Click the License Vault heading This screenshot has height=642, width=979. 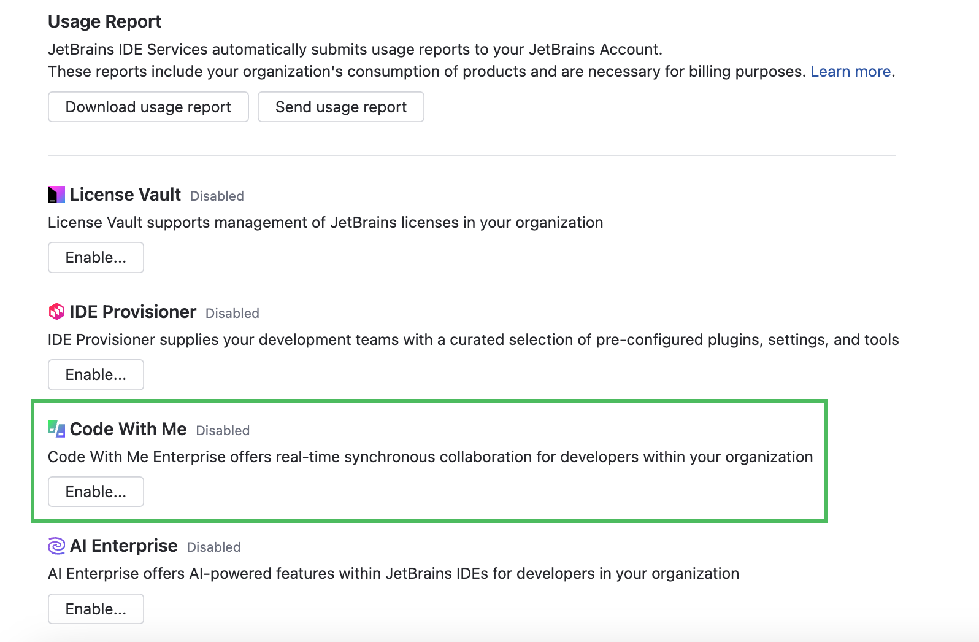[125, 195]
